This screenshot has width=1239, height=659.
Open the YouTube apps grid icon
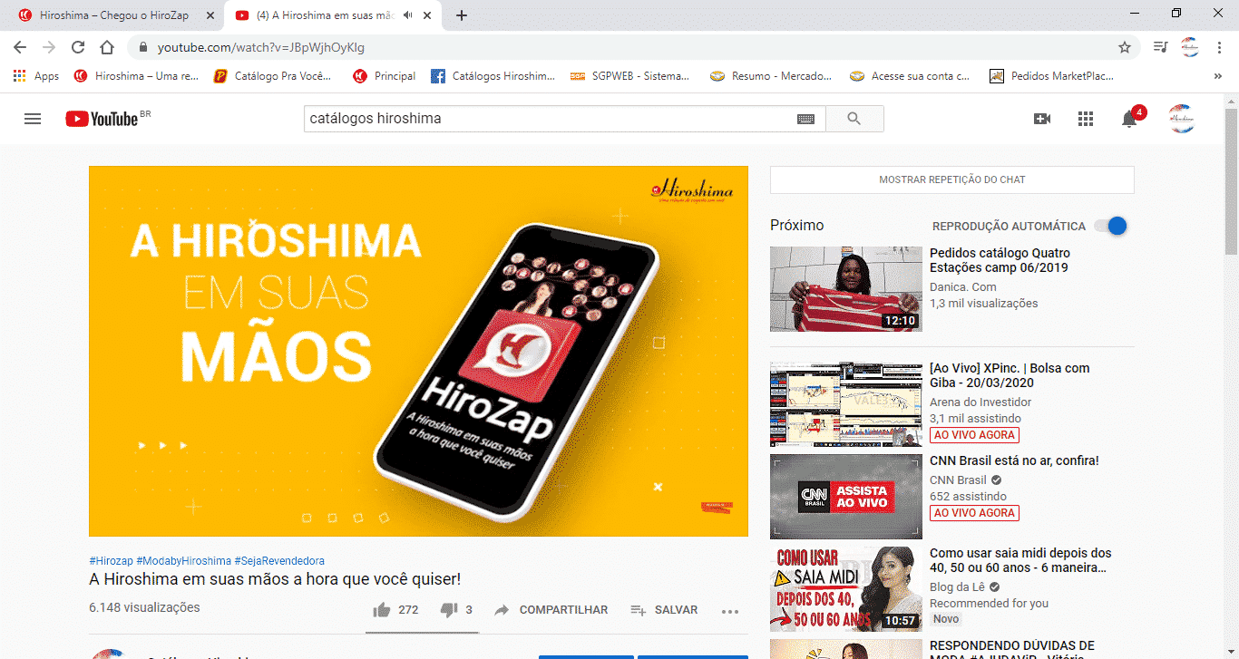pyautogui.click(x=1086, y=119)
